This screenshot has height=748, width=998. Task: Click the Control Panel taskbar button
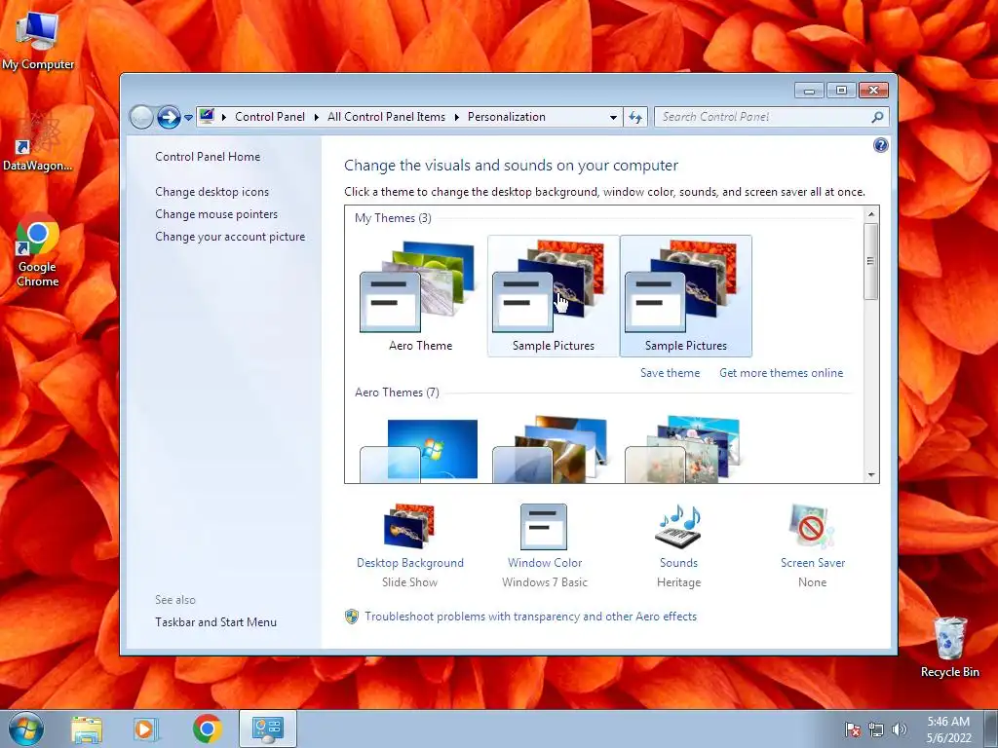pyautogui.click(x=268, y=729)
